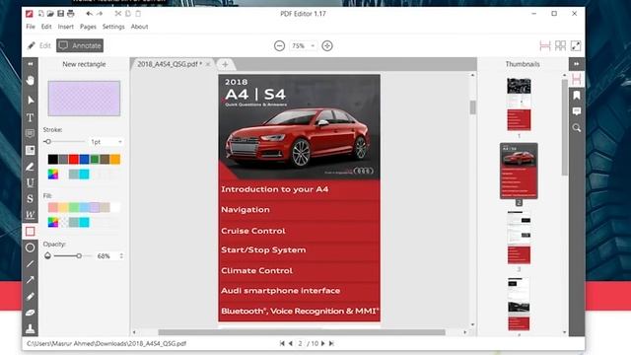Open the custom stroke color picker
Image resolution: width=631 pixels, height=355 pixels.
52,175
